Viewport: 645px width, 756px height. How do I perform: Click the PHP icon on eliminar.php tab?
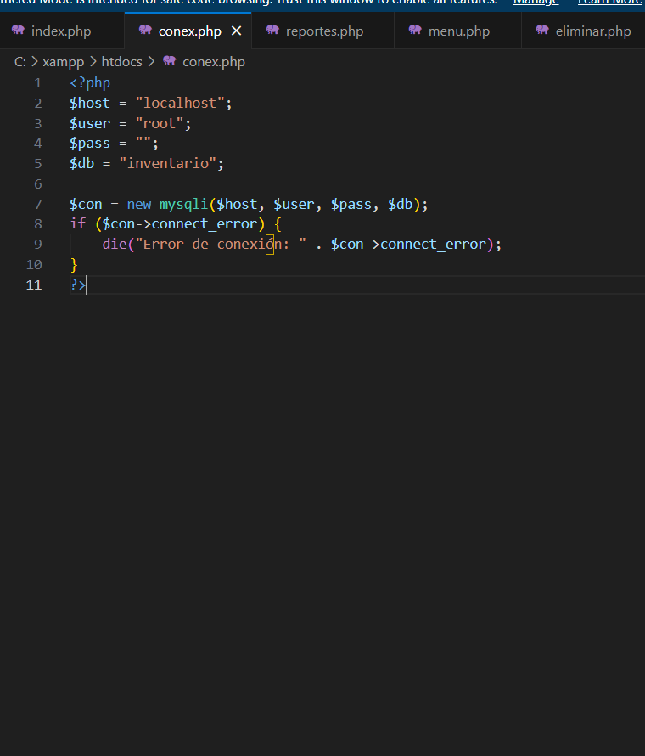click(x=542, y=31)
